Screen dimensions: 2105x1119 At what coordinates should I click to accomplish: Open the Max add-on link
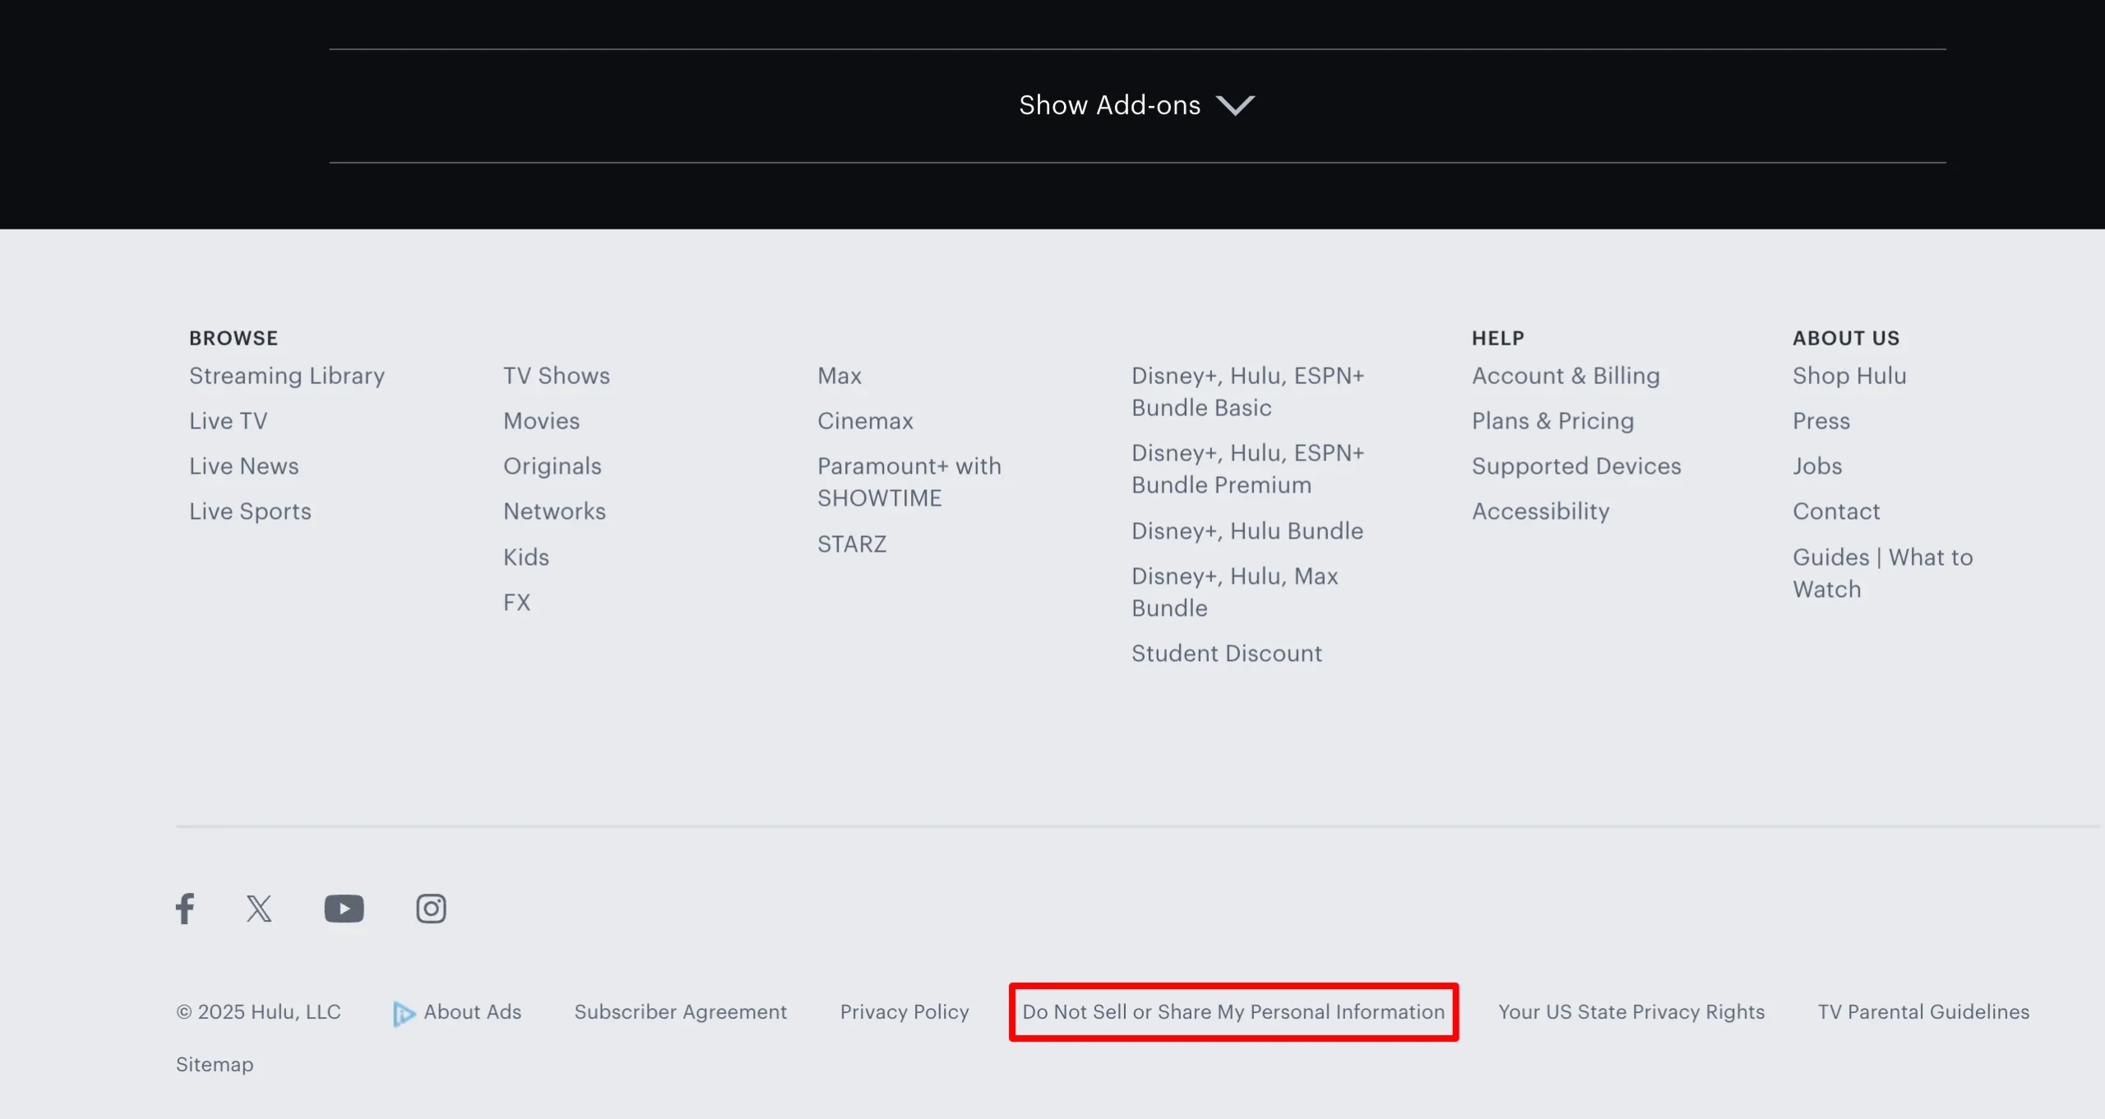839,376
